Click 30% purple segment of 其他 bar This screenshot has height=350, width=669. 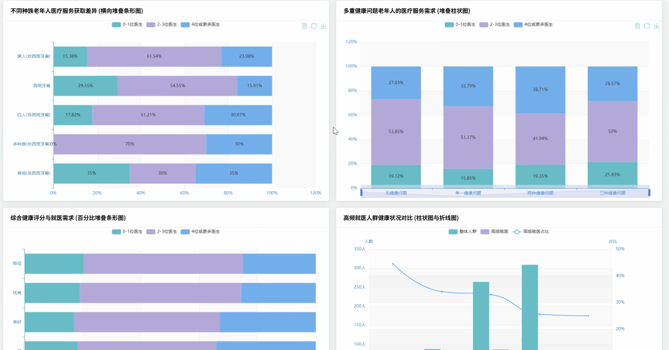(163, 174)
